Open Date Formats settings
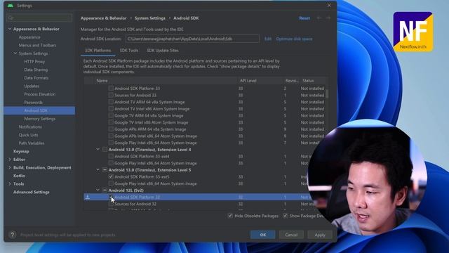The width and height of the screenshot is (449, 253). (36, 78)
